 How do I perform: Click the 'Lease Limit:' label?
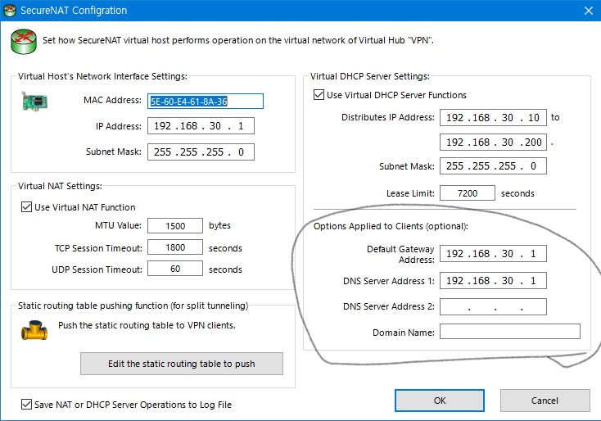pos(410,193)
